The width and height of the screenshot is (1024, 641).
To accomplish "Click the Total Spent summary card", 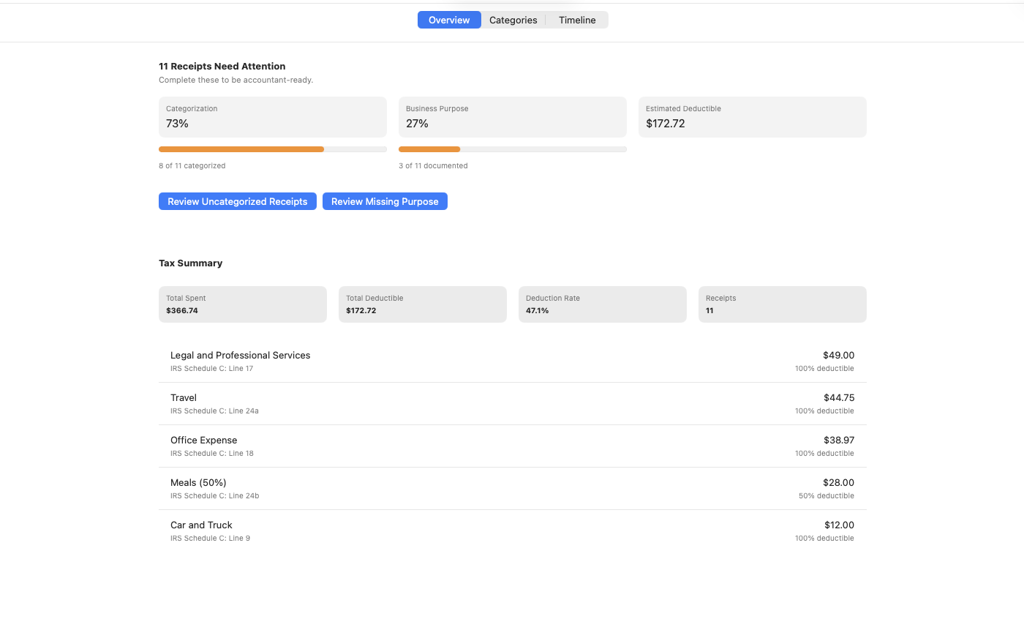I will click(x=242, y=304).
